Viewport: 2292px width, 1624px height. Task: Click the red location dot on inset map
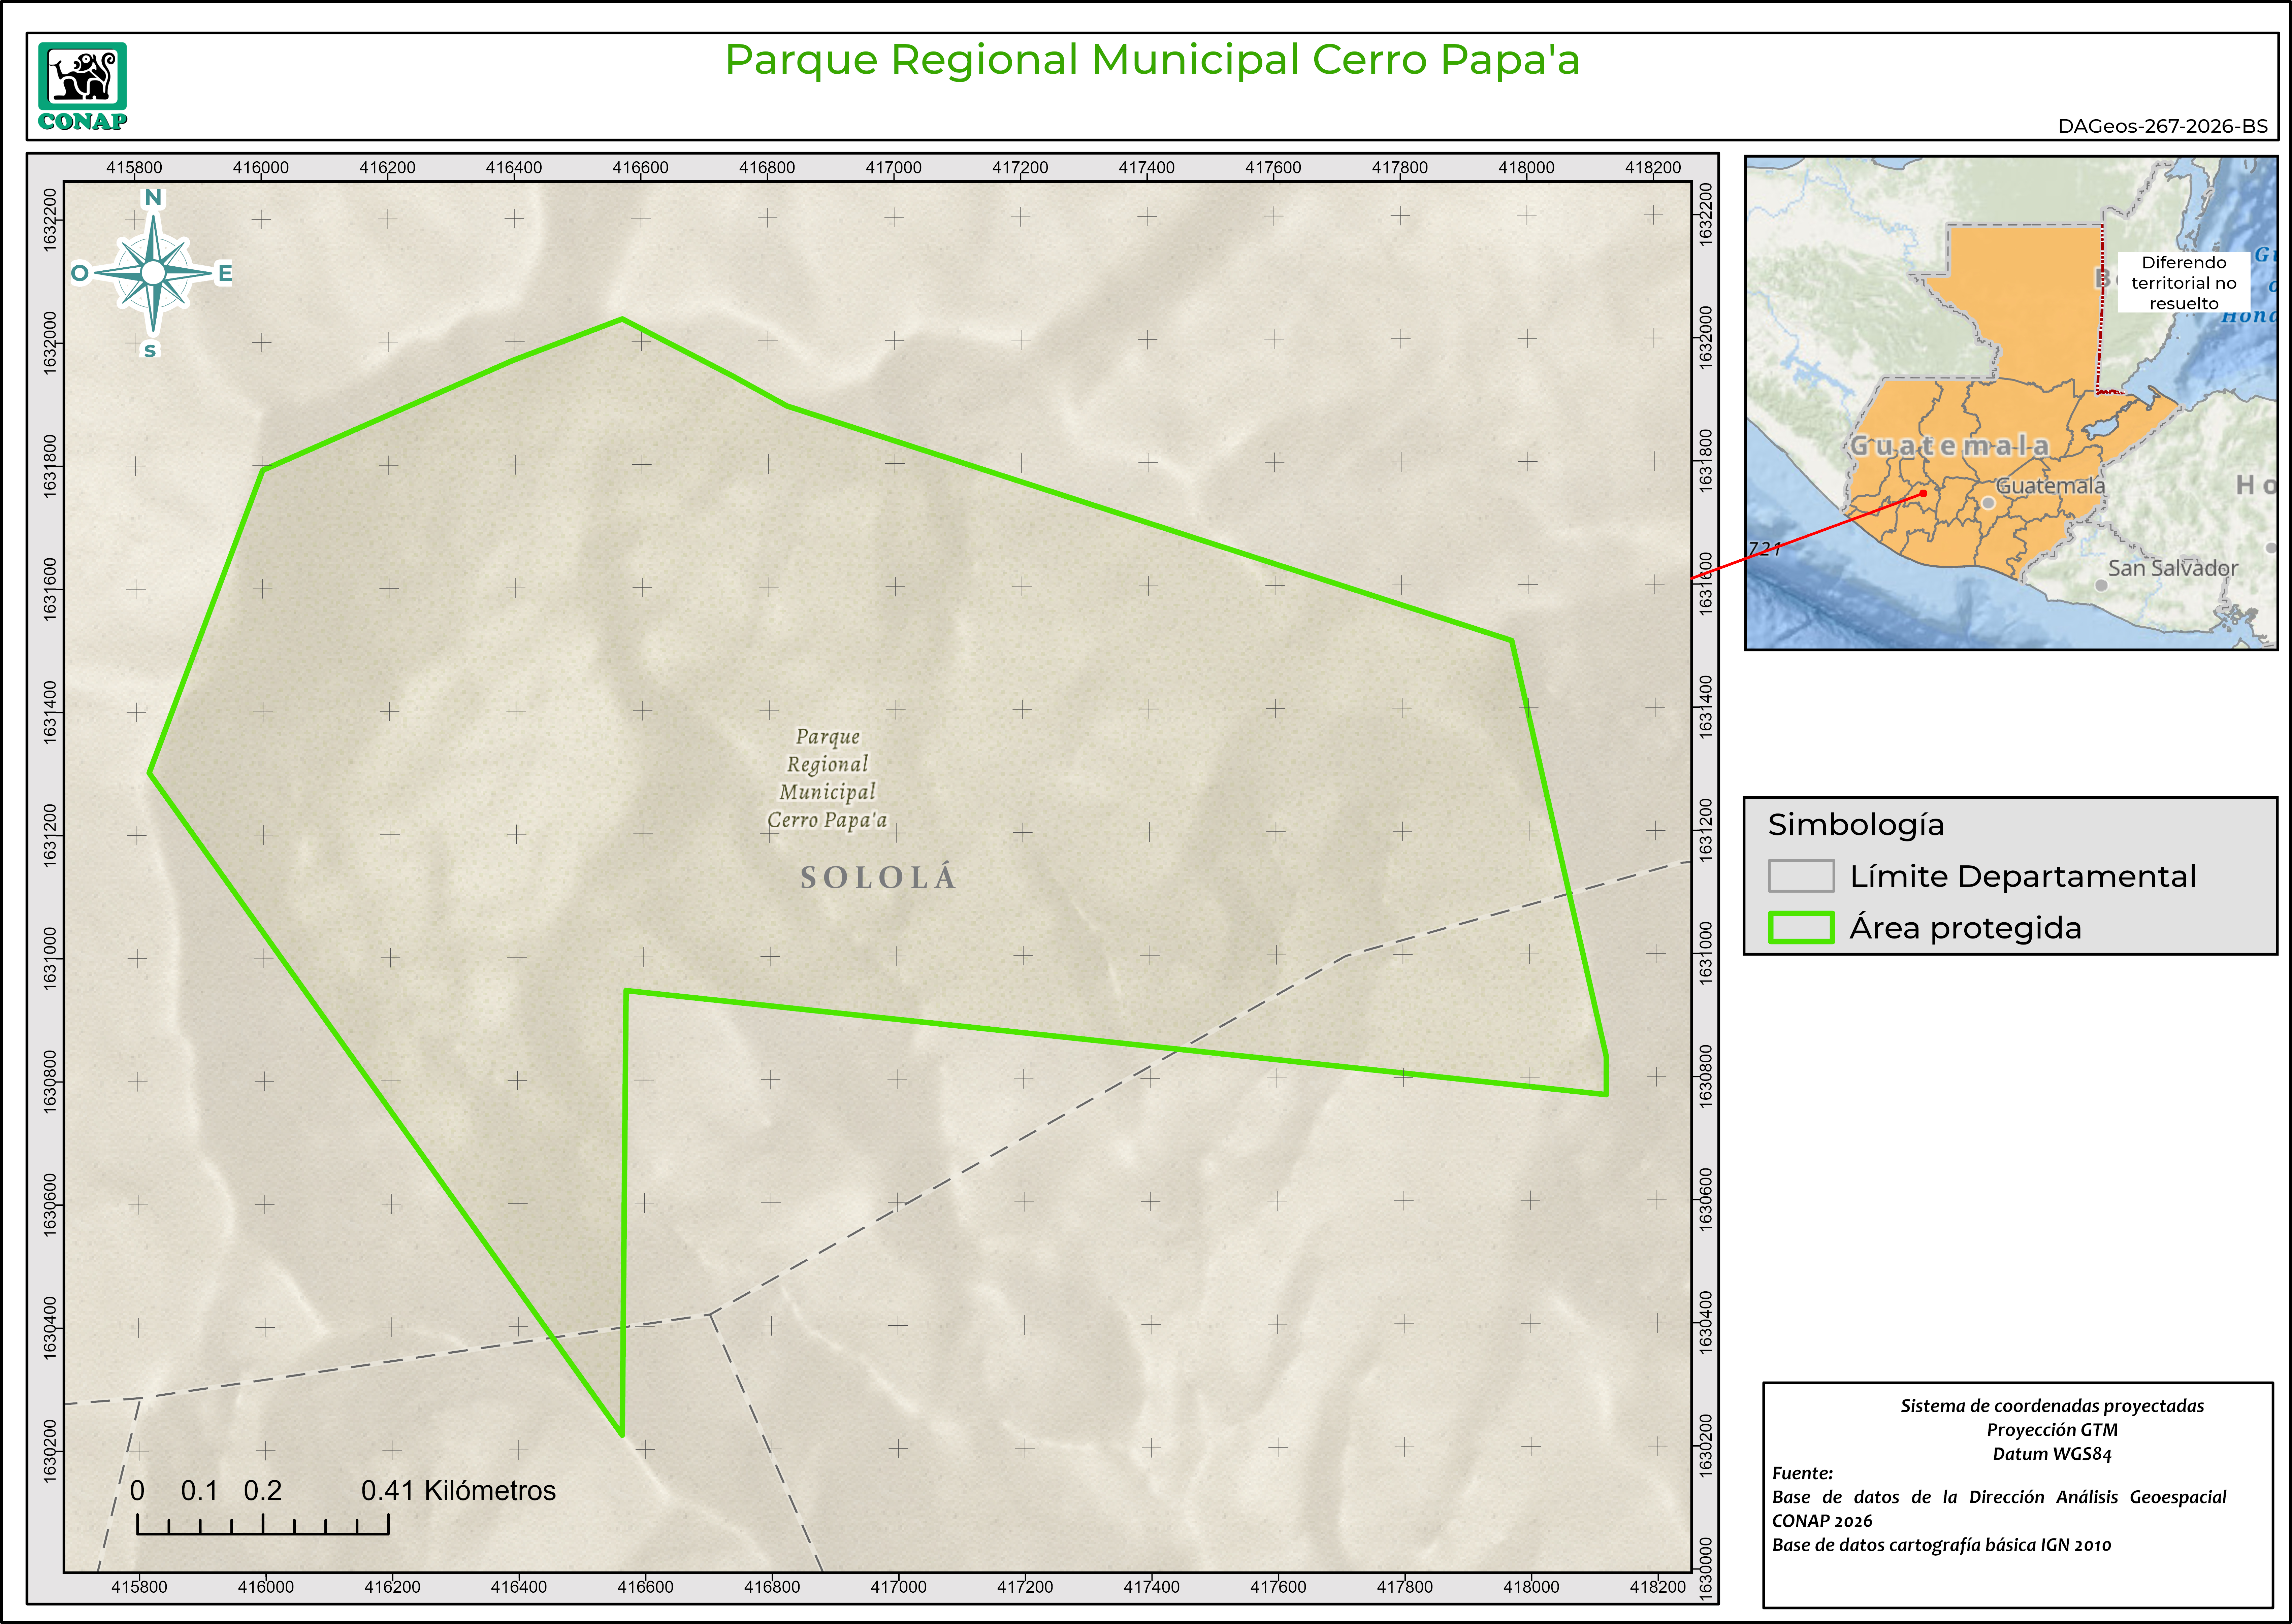coord(1923,493)
